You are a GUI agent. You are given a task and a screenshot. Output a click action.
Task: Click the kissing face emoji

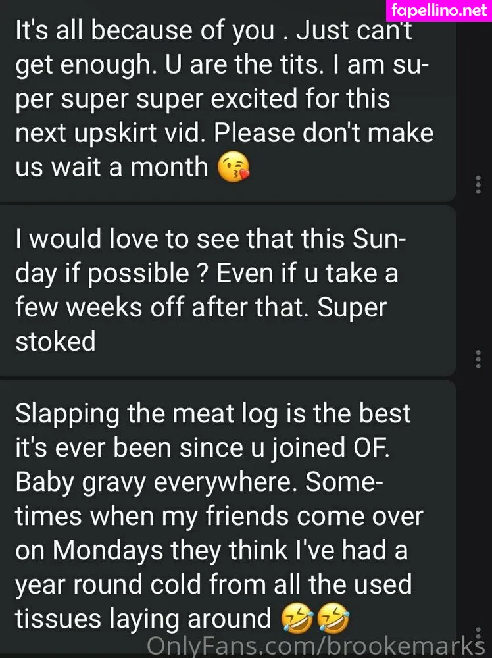tap(234, 169)
